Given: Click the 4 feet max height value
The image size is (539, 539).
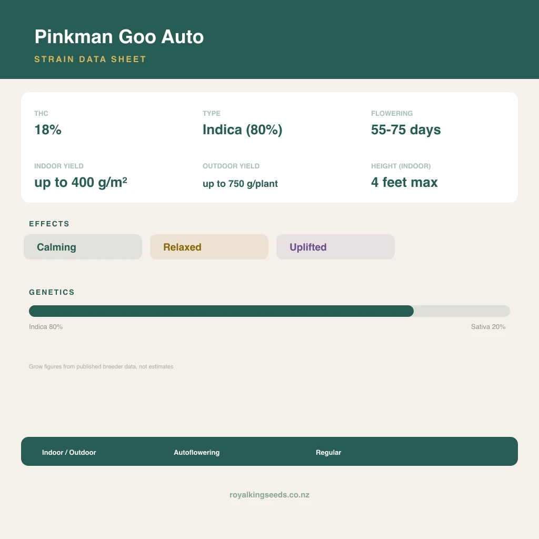Looking at the screenshot, I should point(404,182).
